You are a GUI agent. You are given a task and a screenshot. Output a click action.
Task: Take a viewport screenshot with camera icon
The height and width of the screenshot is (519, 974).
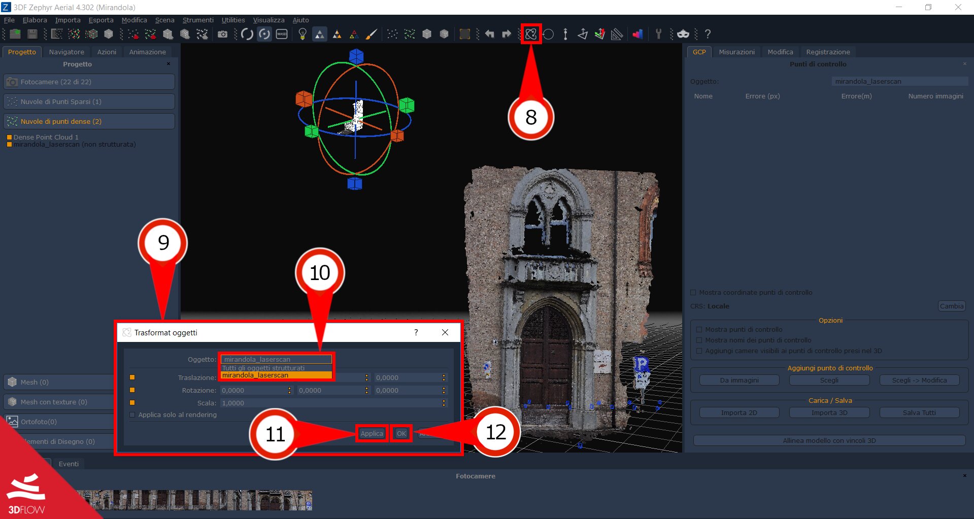(222, 34)
